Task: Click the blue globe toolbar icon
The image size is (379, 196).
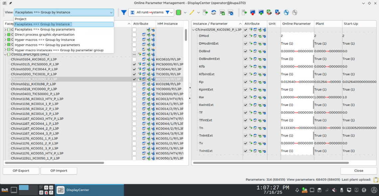Action: (x=286, y=12)
